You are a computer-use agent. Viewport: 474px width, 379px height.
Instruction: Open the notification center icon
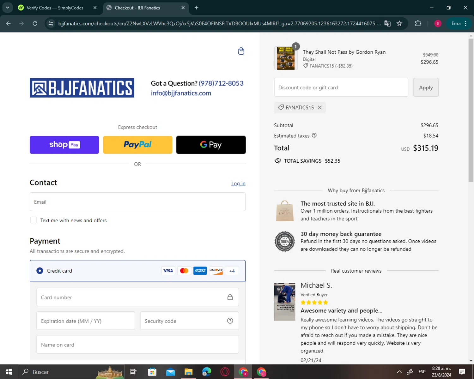462,372
